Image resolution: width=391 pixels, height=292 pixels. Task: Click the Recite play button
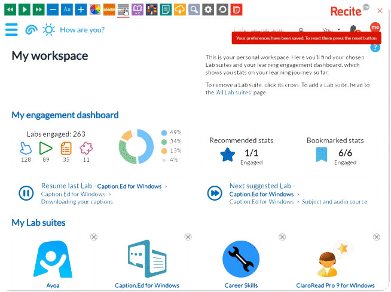point(25,10)
